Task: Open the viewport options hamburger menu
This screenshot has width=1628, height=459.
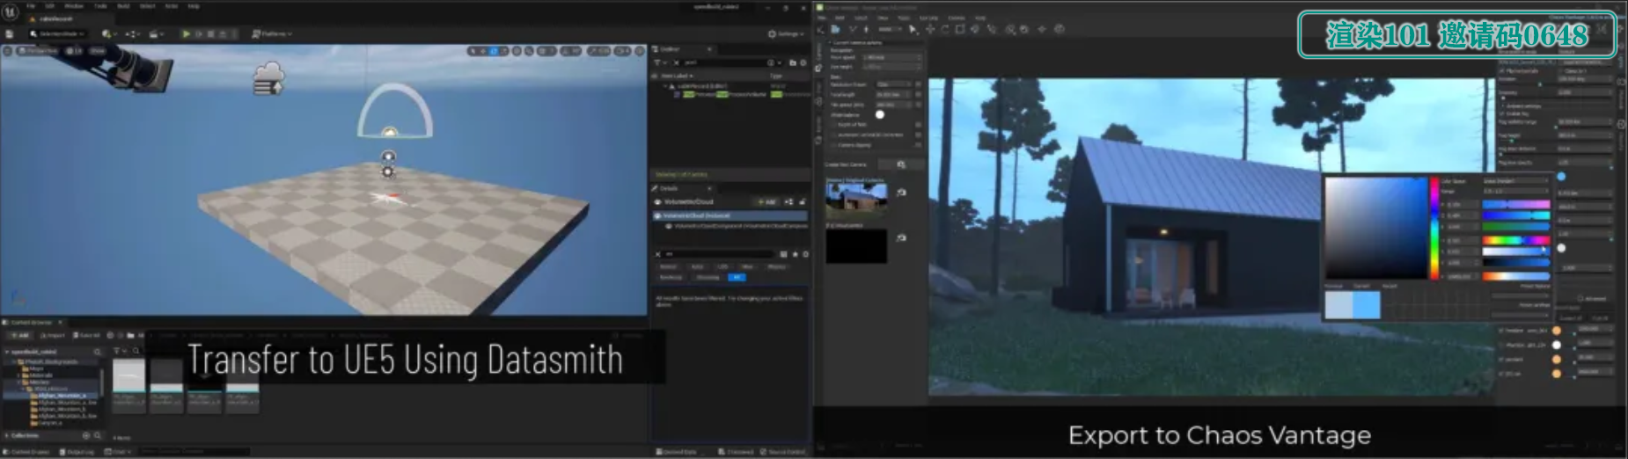Action: pos(7,51)
